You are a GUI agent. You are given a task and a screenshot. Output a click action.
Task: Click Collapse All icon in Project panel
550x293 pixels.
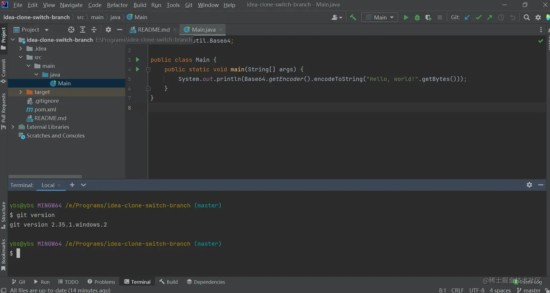pos(94,30)
